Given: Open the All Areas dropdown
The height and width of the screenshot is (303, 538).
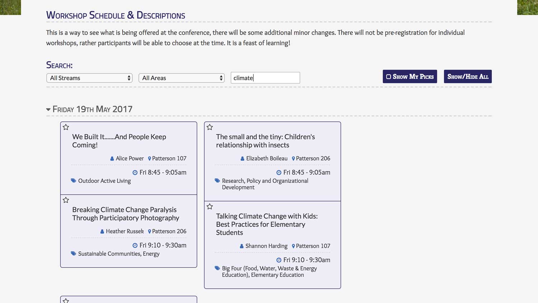Looking at the screenshot, I should click(181, 78).
